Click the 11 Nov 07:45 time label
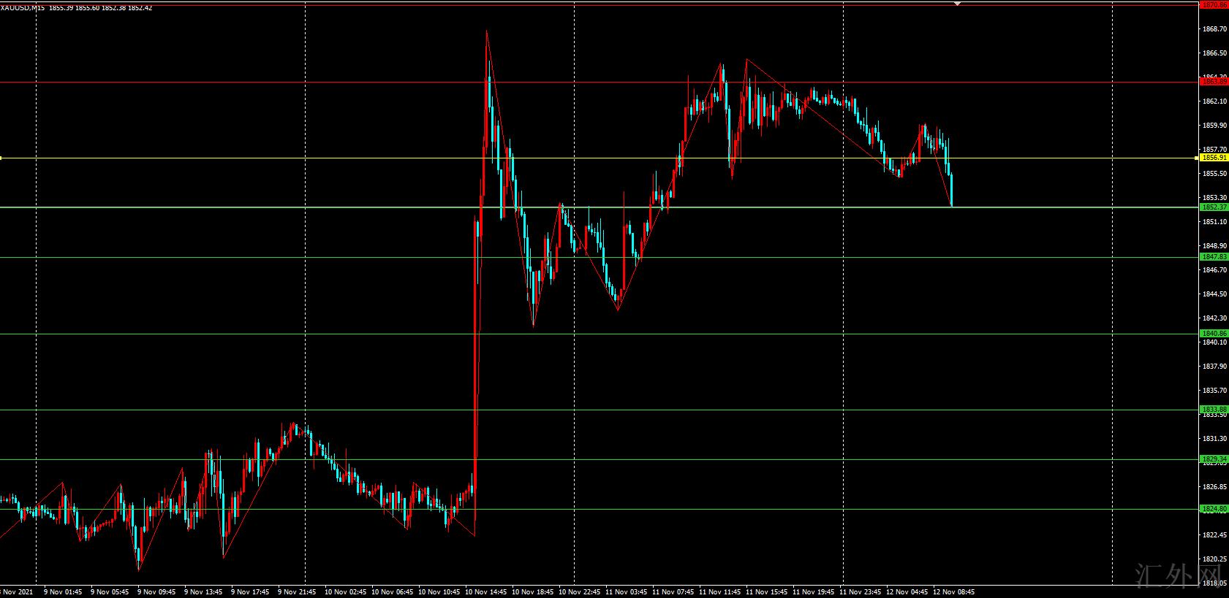The image size is (1229, 598). [673, 592]
